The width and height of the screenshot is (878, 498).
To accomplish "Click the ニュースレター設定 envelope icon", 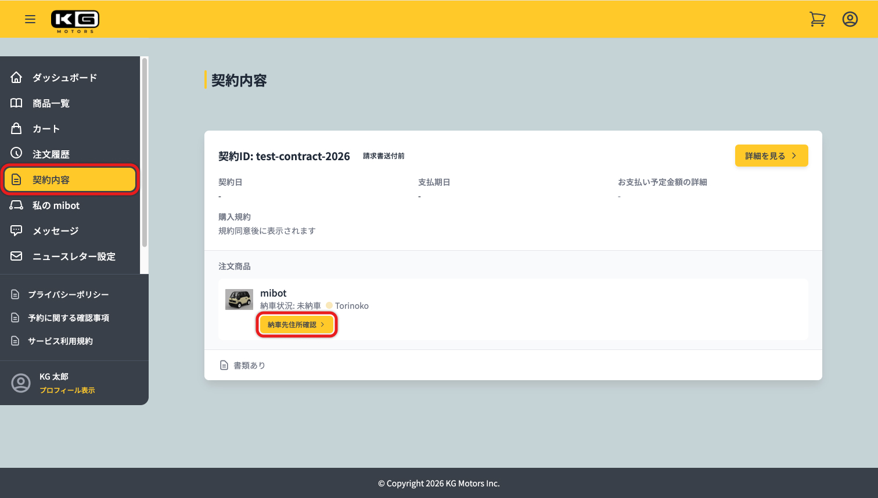I will point(17,256).
